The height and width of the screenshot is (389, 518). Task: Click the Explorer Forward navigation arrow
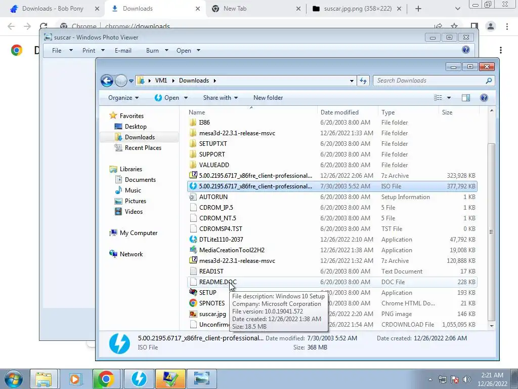click(121, 81)
